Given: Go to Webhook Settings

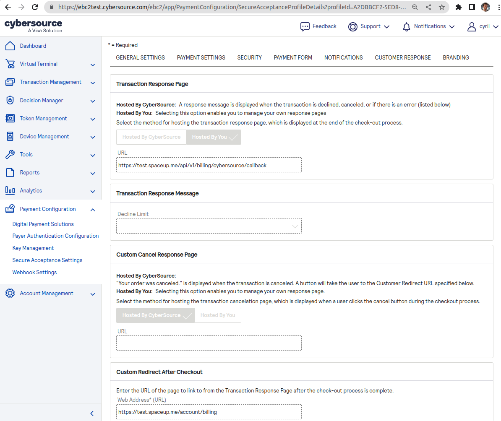Looking at the screenshot, I should click(x=34, y=272).
